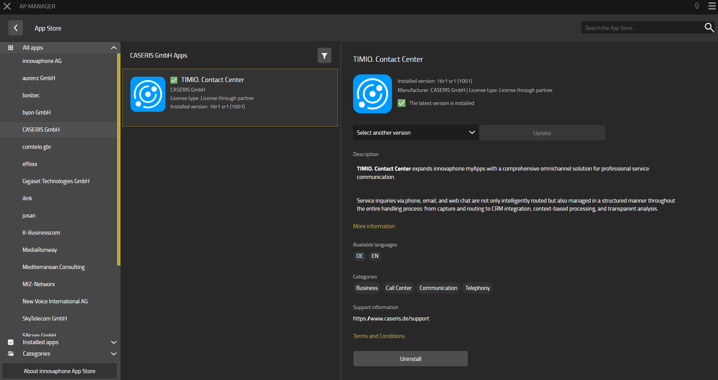The image size is (718, 380).
Task: Click the Support information label
Action: coord(376,307)
